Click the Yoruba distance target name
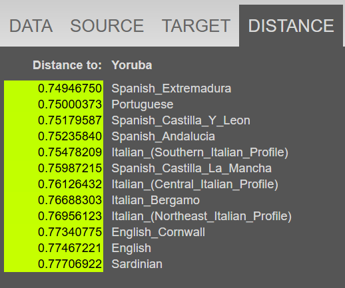The image size is (345, 288). (x=132, y=65)
